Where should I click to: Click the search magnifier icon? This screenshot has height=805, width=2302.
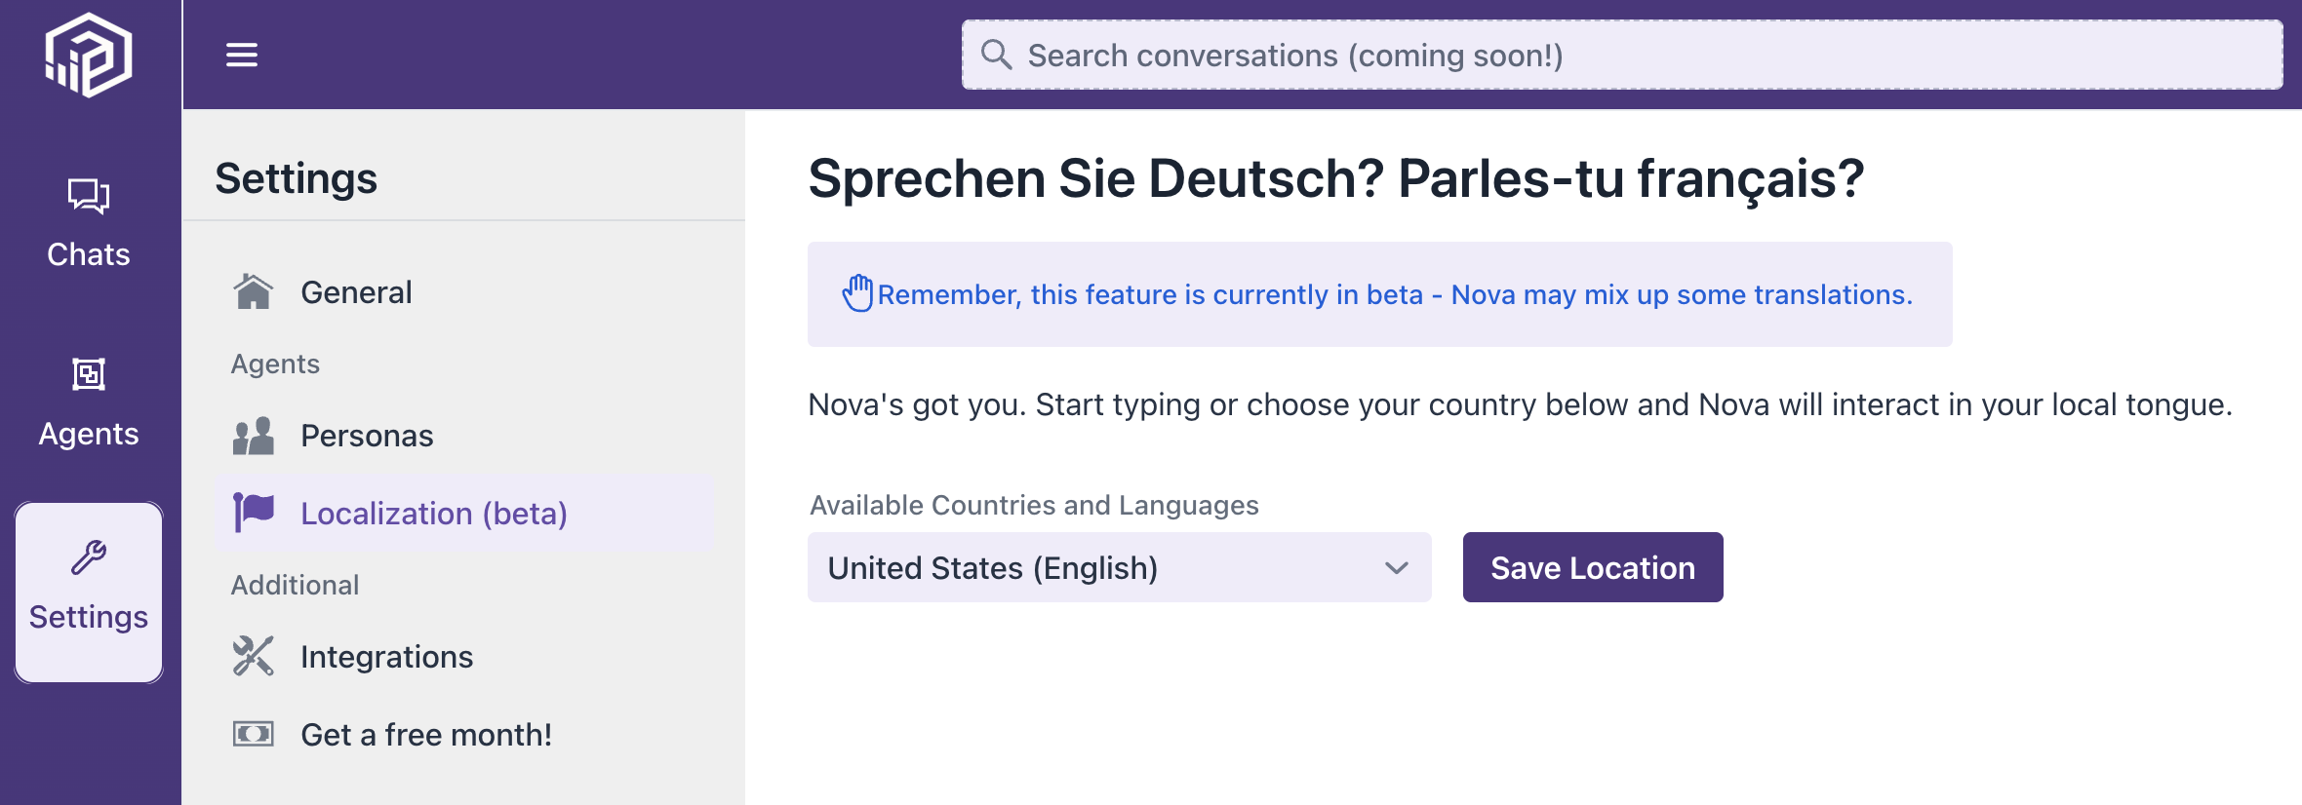(x=996, y=55)
